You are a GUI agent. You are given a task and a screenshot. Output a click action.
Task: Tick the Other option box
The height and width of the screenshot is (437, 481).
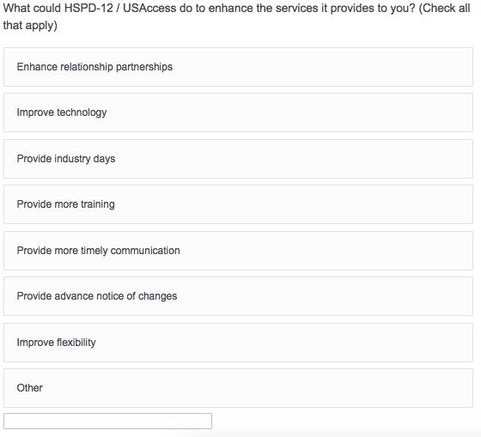coord(238,388)
